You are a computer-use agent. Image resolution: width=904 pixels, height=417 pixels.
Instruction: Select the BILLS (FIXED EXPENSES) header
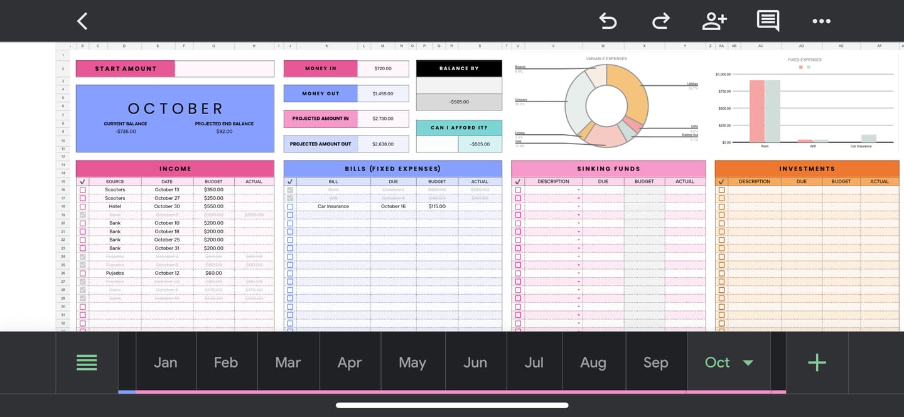pyautogui.click(x=393, y=169)
